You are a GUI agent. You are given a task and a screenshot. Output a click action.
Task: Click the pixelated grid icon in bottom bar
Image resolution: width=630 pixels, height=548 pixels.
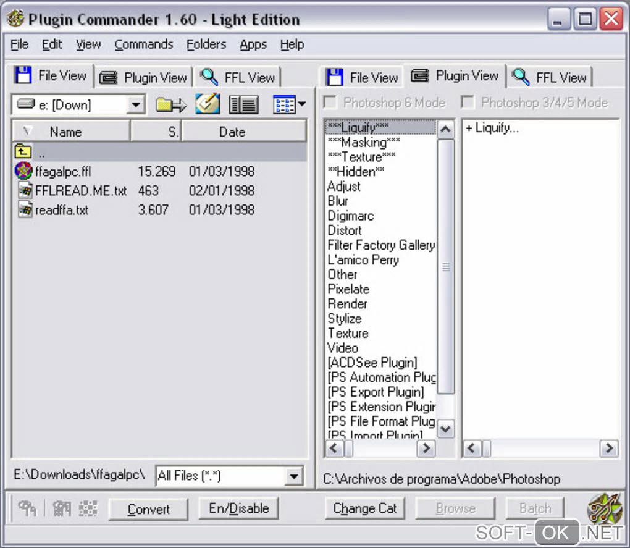88,508
